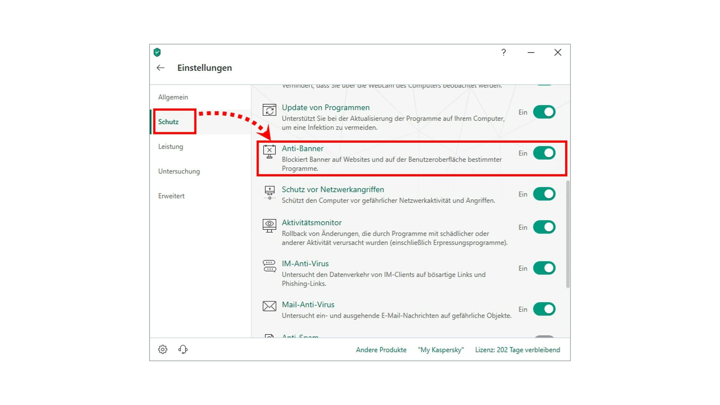The height and width of the screenshot is (405, 720).
Task: Turn off Schutz vor Netzwerkangriffen switch
Action: point(544,194)
